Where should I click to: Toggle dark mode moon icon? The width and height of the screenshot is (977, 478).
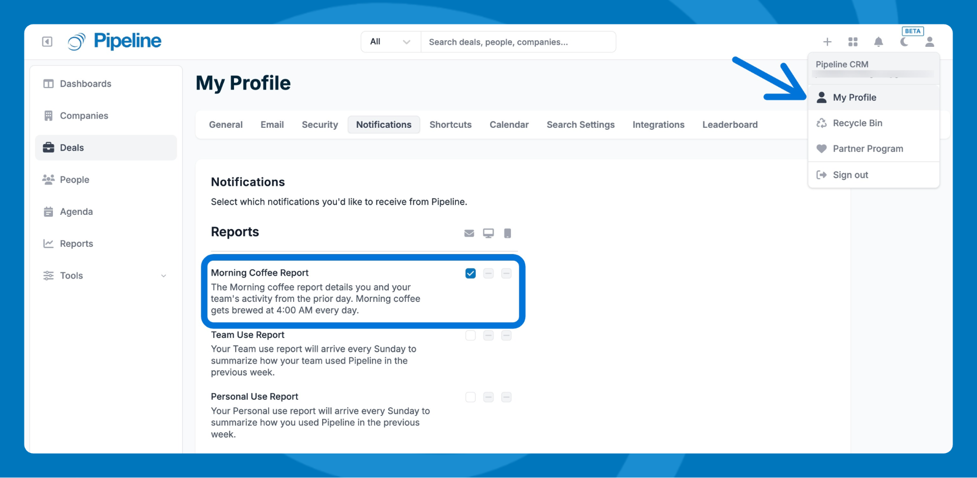pyautogui.click(x=904, y=42)
